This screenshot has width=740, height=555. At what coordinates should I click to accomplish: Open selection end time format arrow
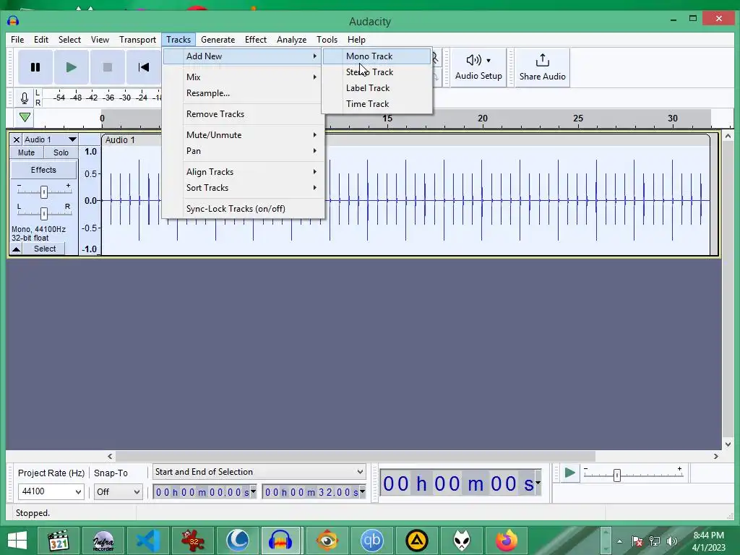[363, 491]
